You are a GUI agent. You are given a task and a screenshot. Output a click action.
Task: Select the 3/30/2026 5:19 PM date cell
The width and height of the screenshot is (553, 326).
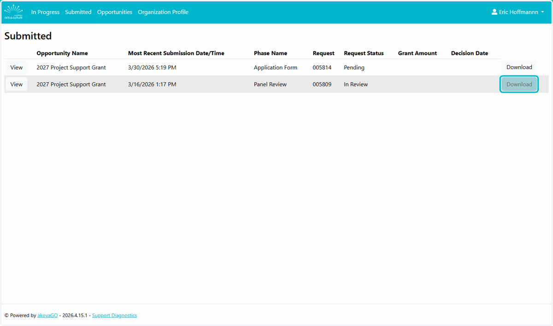coord(152,68)
